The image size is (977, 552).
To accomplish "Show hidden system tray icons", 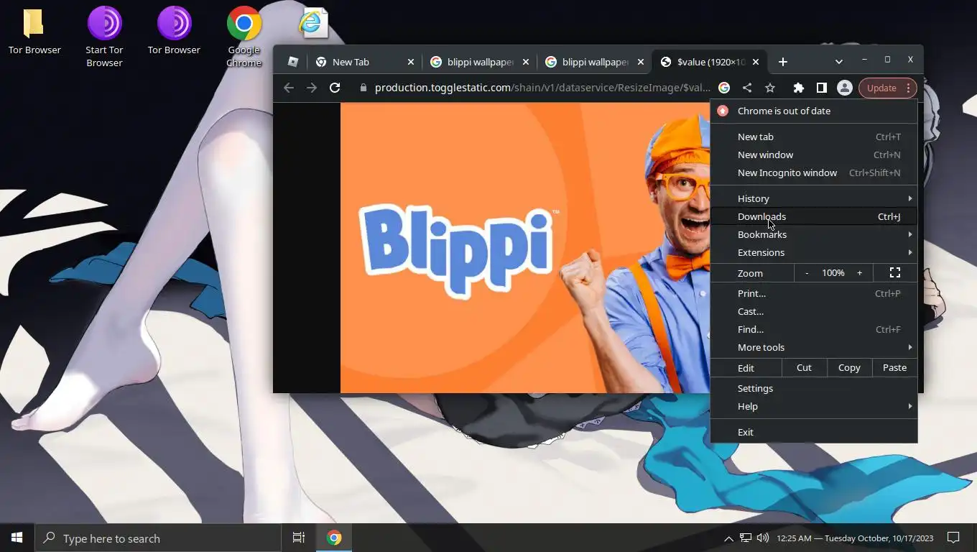I will coord(728,538).
